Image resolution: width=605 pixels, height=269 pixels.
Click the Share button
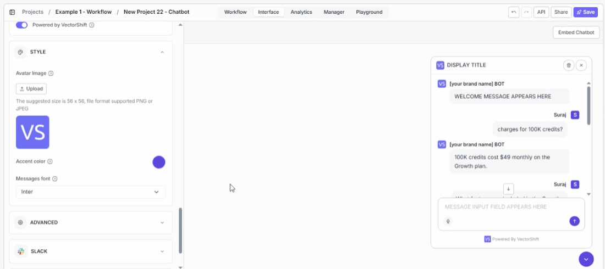[x=561, y=12]
